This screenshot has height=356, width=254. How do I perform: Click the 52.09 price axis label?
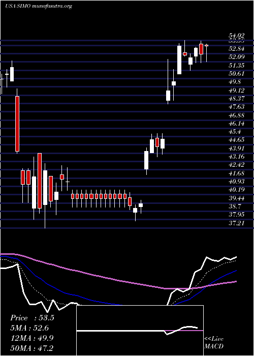(237, 57)
